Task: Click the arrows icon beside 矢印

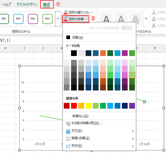Action: point(68,146)
